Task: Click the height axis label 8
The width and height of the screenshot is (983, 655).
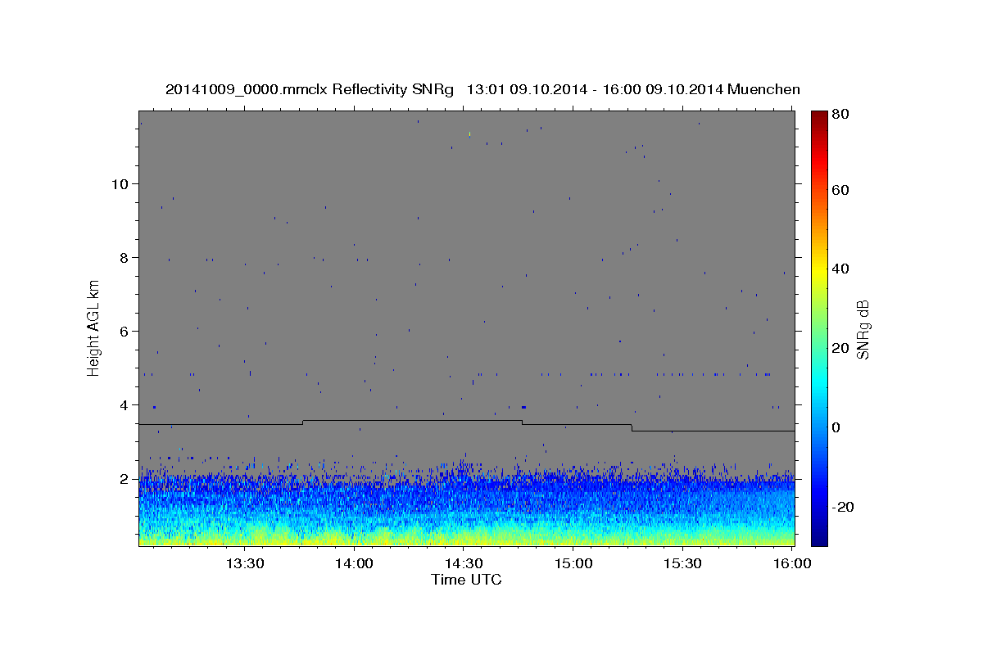Action: [x=125, y=257]
